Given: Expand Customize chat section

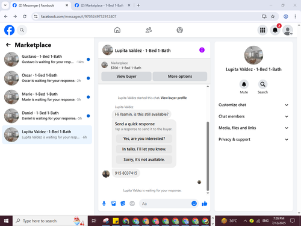Looking at the screenshot, I should point(253,105).
